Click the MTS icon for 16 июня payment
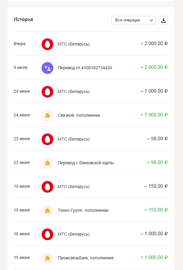 coord(47,234)
